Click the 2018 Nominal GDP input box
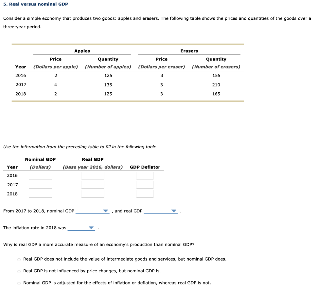Image resolution: width=335 pixels, height=291 pixels. 40,193
